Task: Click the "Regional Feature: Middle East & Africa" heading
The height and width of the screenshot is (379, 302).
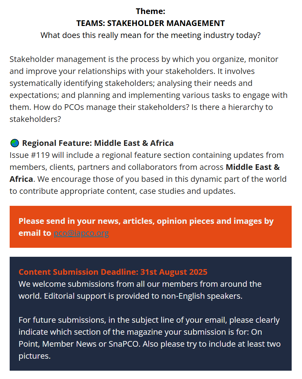Action: coord(98,143)
